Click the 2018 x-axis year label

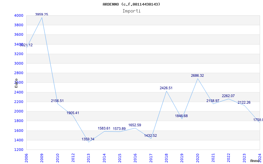click(166, 158)
